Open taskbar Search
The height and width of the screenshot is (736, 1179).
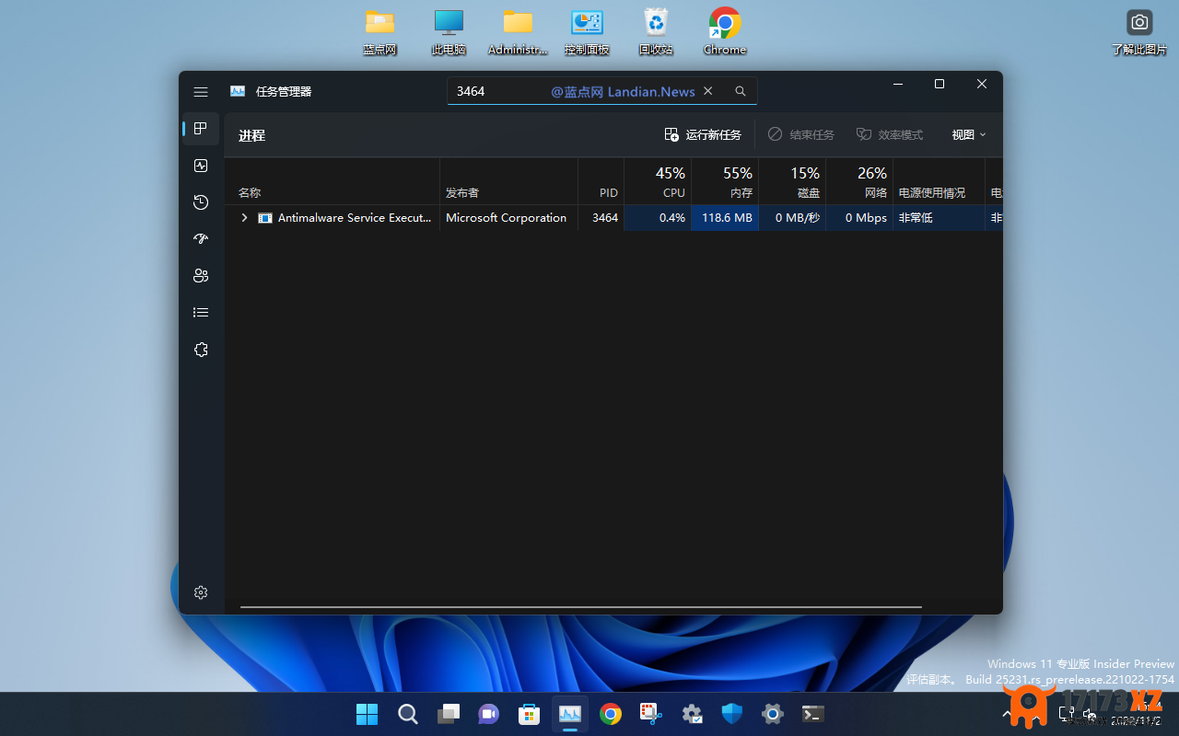coord(407,714)
